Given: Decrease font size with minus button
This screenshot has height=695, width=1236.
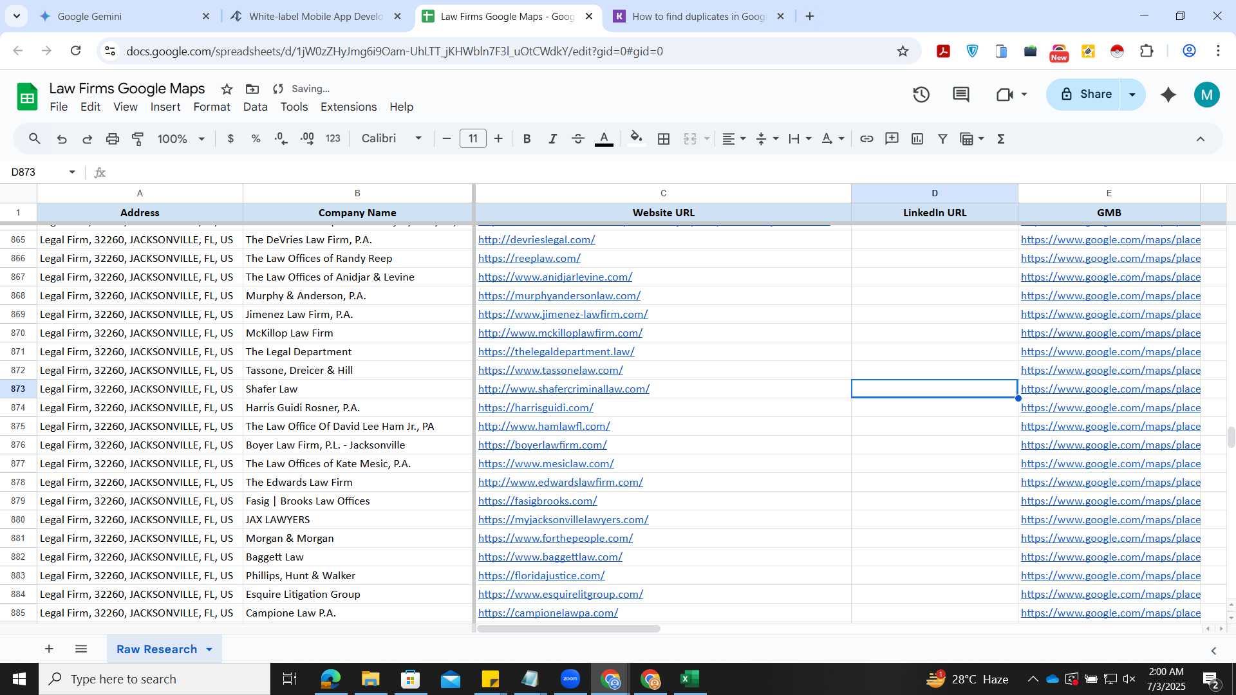Looking at the screenshot, I should tap(447, 138).
